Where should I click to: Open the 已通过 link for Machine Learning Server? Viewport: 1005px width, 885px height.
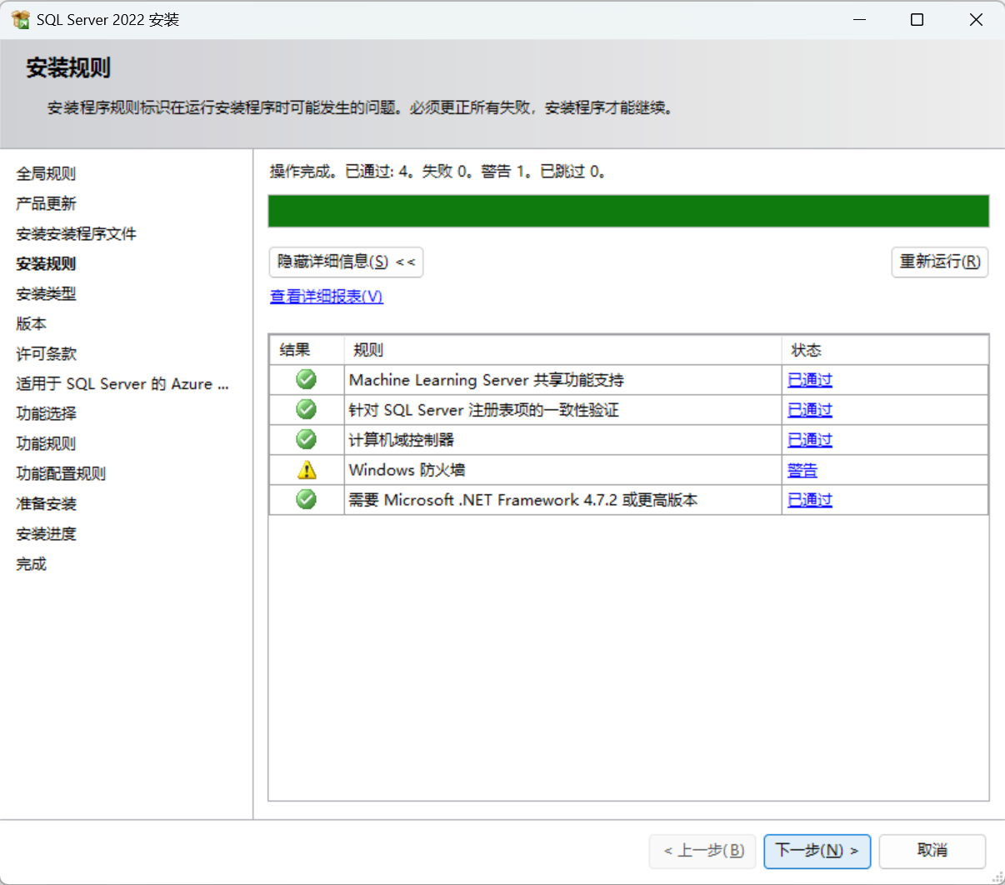point(810,380)
